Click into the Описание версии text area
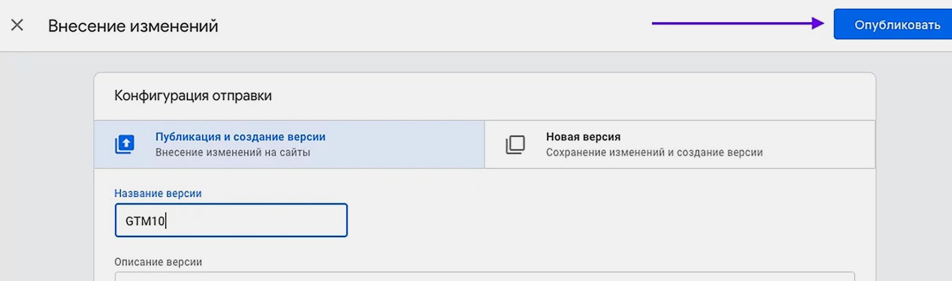The height and width of the screenshot is (281, 952). click(485, 276)
